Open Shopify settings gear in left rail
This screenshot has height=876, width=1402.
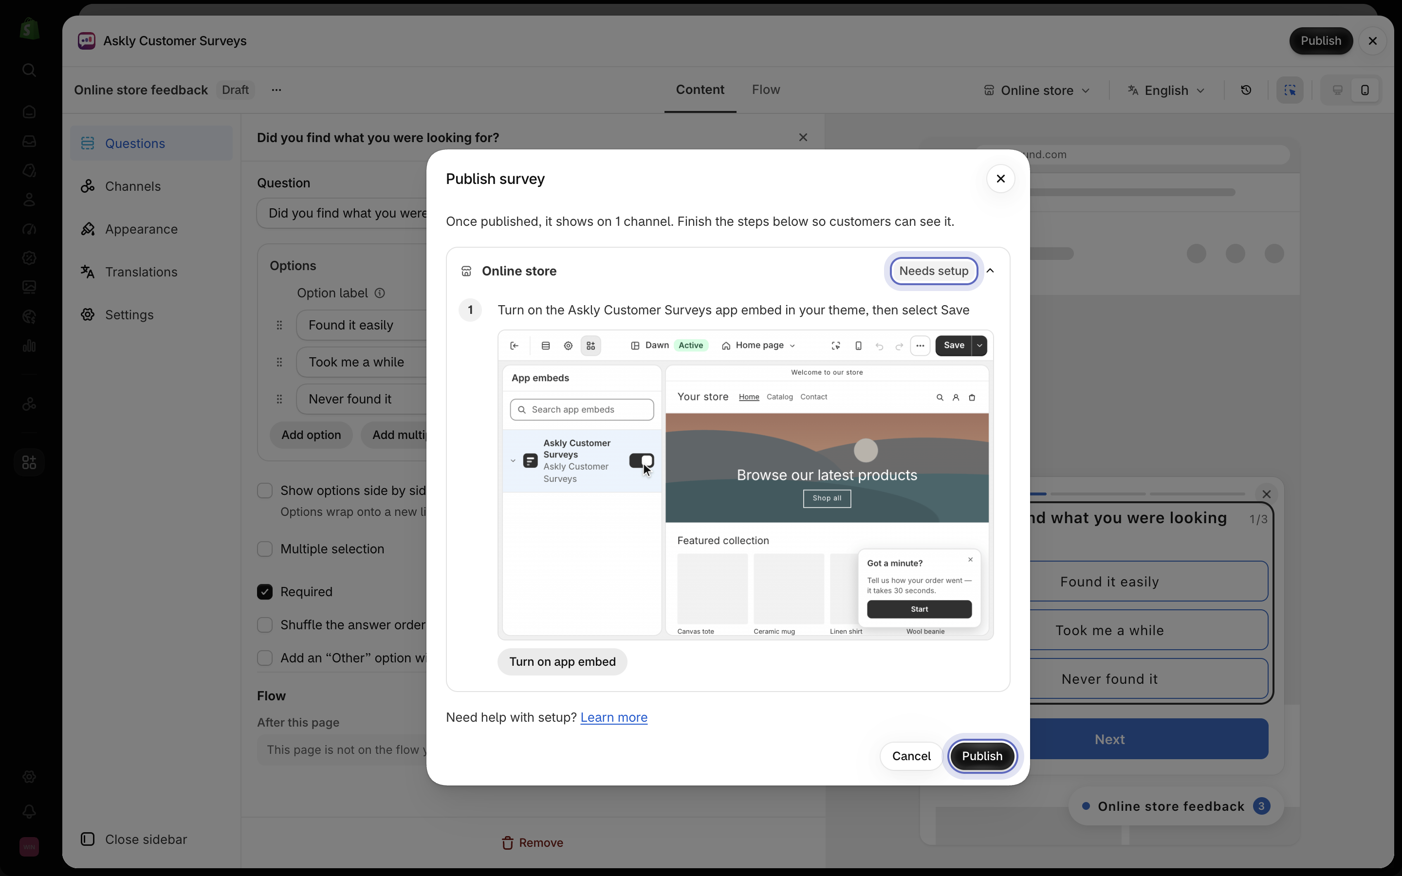(x=29, y=777)
